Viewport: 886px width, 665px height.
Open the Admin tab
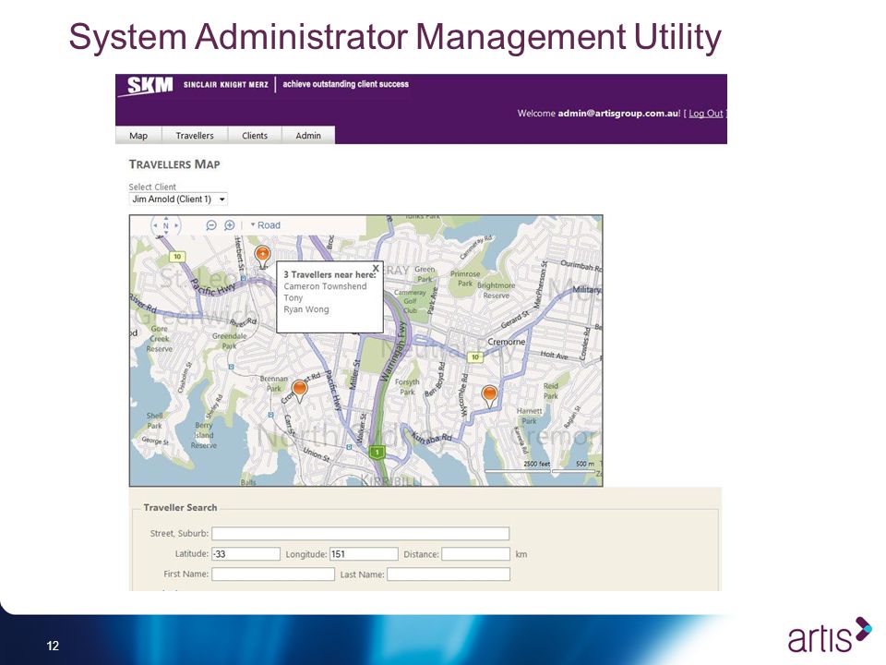(x=308, y=136)
